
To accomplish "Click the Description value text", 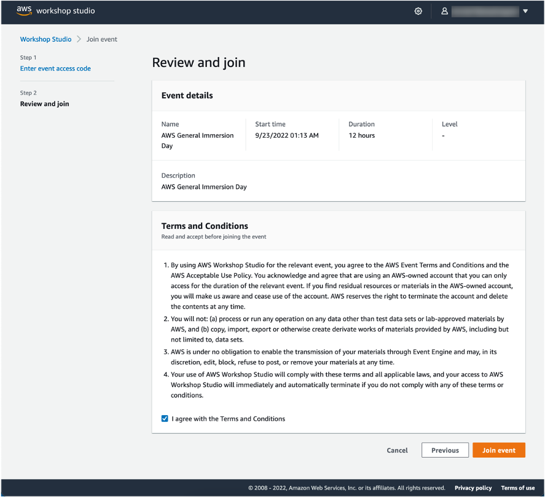I will coord(204,187).
